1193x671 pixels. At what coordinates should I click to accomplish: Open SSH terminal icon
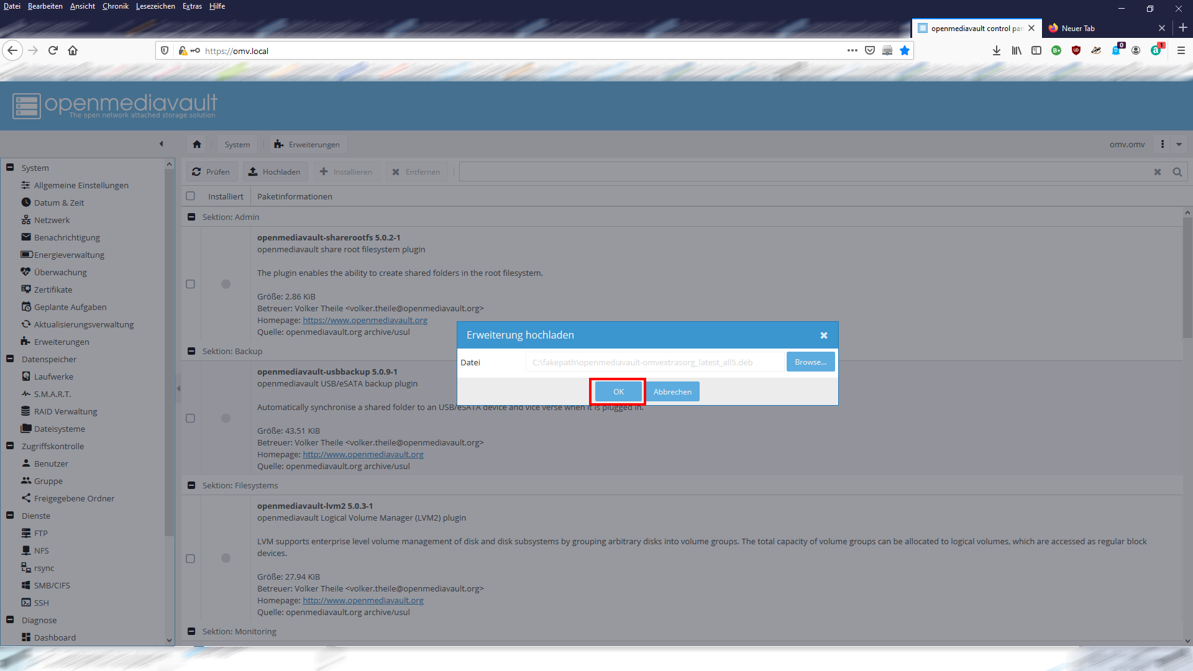point(26,603)
